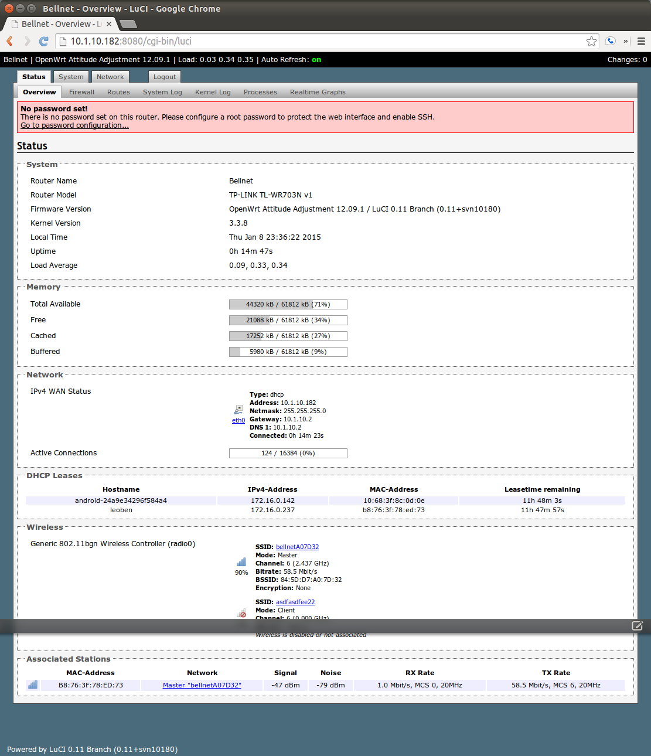Select the Overview subtab
This screenshot has width=651, height=756.
(x=39, y=92)
